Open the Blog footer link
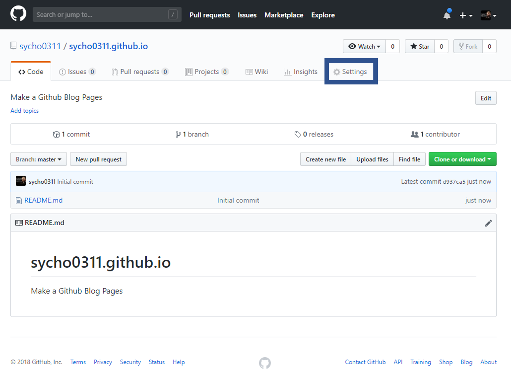The image size is (511, 377). click(466, 362)
